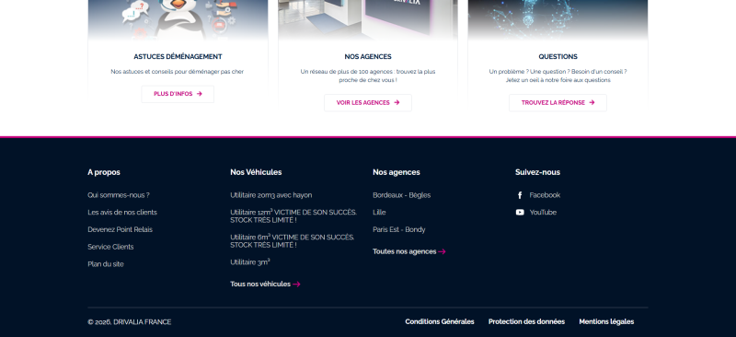Open the Lille agency link
This screenshot has width=736, height=337.
pos(379,213)
